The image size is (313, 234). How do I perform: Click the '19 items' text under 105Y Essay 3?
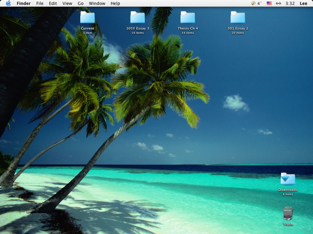(137, 33)
